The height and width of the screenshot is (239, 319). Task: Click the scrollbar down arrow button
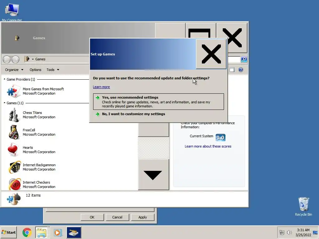pyautogui.click(x=154, y=175)
